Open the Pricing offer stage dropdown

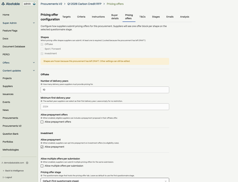[x=105, y=180]
